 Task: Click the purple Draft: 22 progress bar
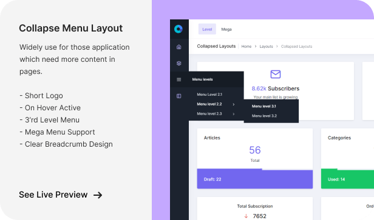point(255,179)
